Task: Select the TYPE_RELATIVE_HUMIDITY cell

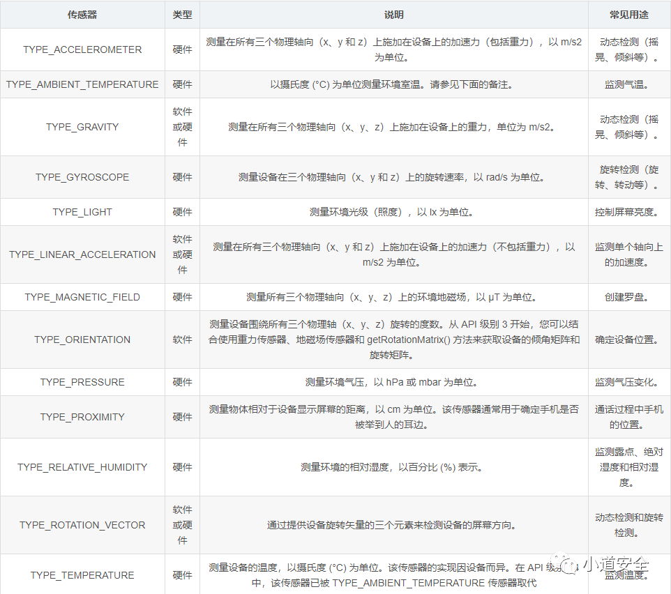Action: 82,467
